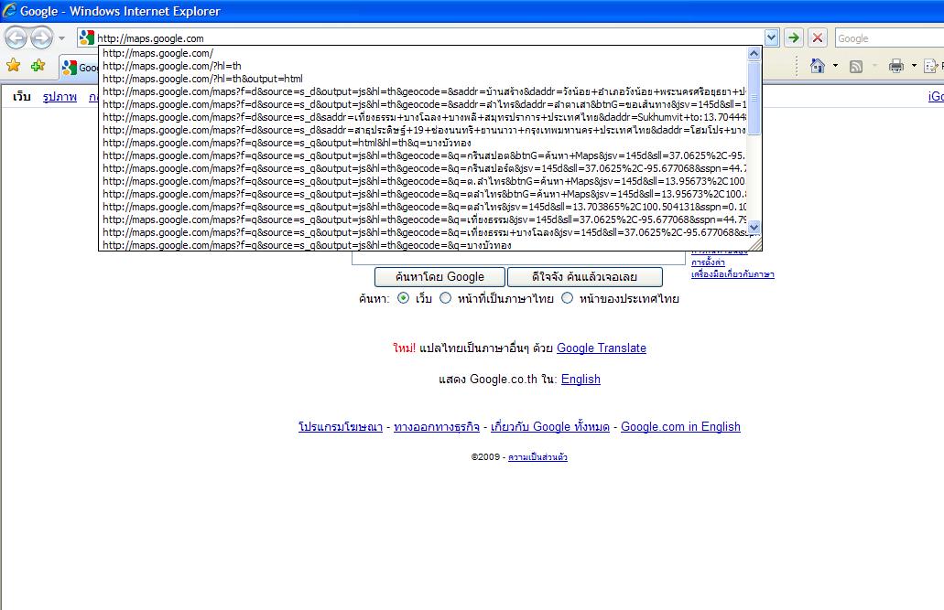Open the เครื่องมือเกี่ยวกับภาษา link
944x610 pixels.
coord(732,274)
